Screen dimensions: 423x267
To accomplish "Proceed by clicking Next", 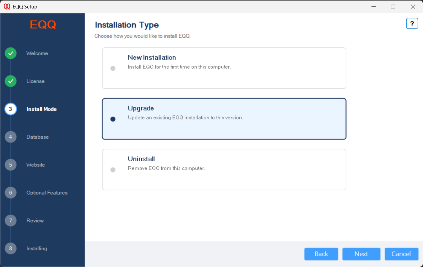I will pyautogui.click(x=361, y=254).
